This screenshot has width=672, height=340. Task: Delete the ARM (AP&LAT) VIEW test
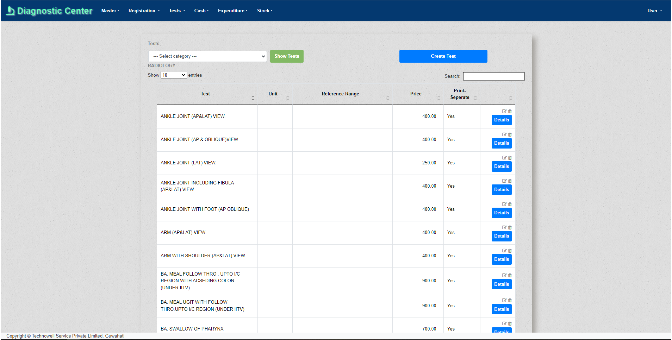coord(510,227)
